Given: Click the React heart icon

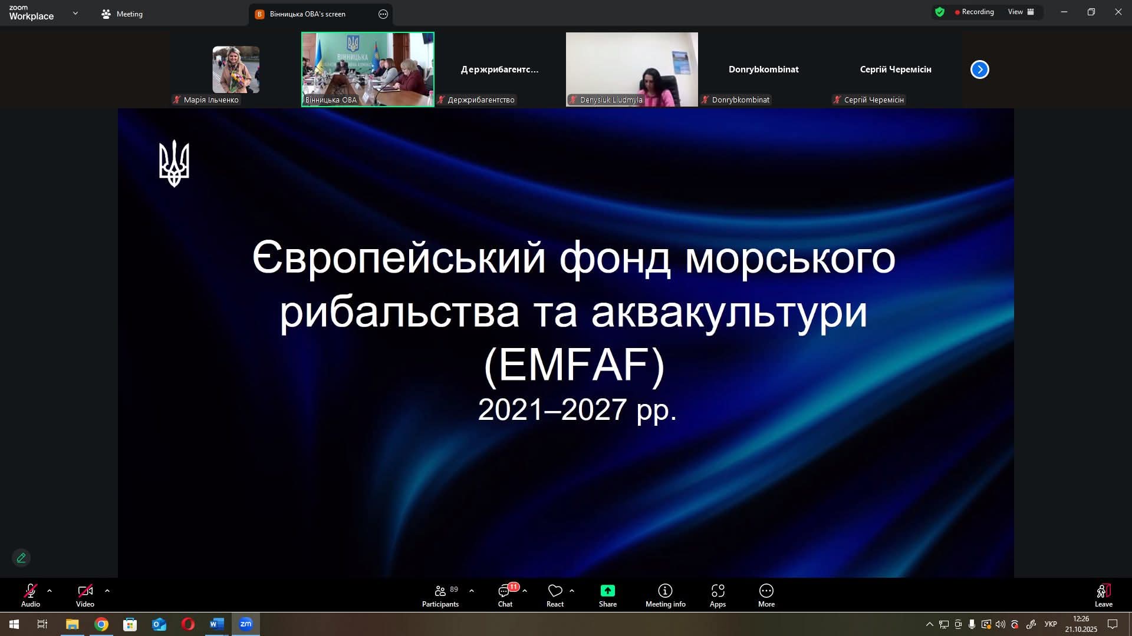Looking at the screenshot, I should [x=555, y=591].
